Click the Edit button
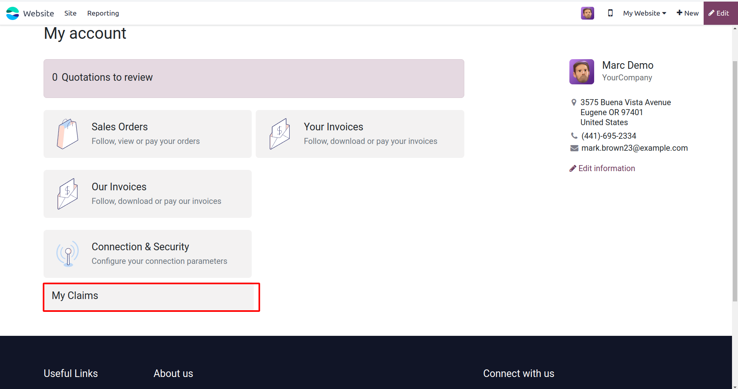The height and width of the screenshot is (389, 738). 719,13
